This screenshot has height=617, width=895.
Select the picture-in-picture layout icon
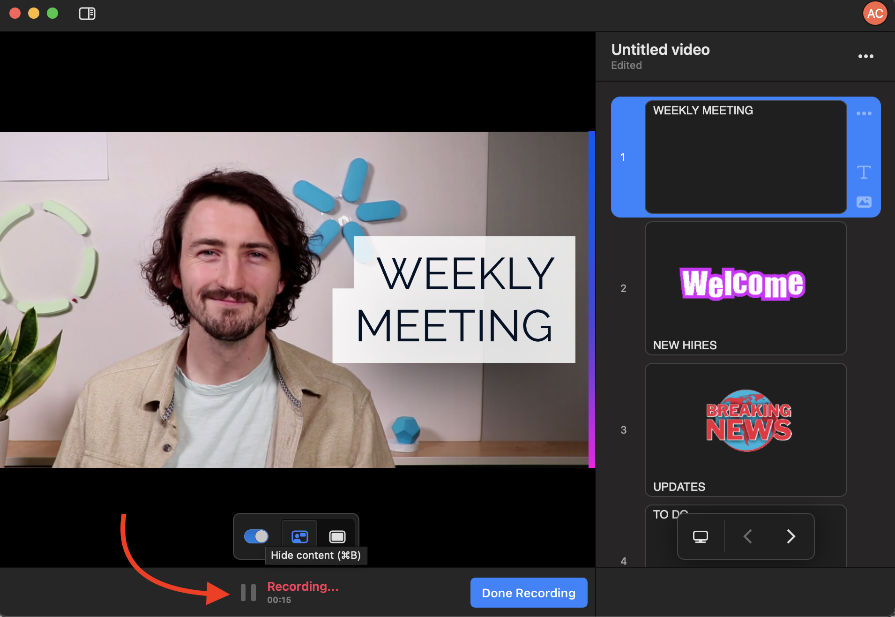(299, 536)
